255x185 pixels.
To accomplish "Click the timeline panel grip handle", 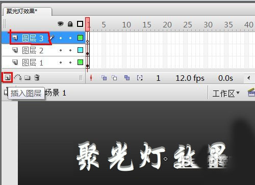I will point(5,24).
